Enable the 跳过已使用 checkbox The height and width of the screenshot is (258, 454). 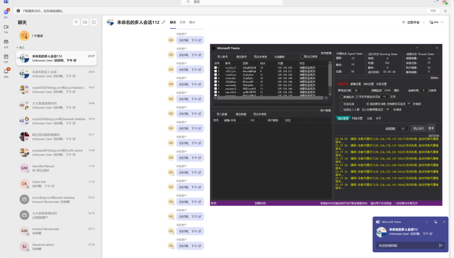click(x=302, y=56)
